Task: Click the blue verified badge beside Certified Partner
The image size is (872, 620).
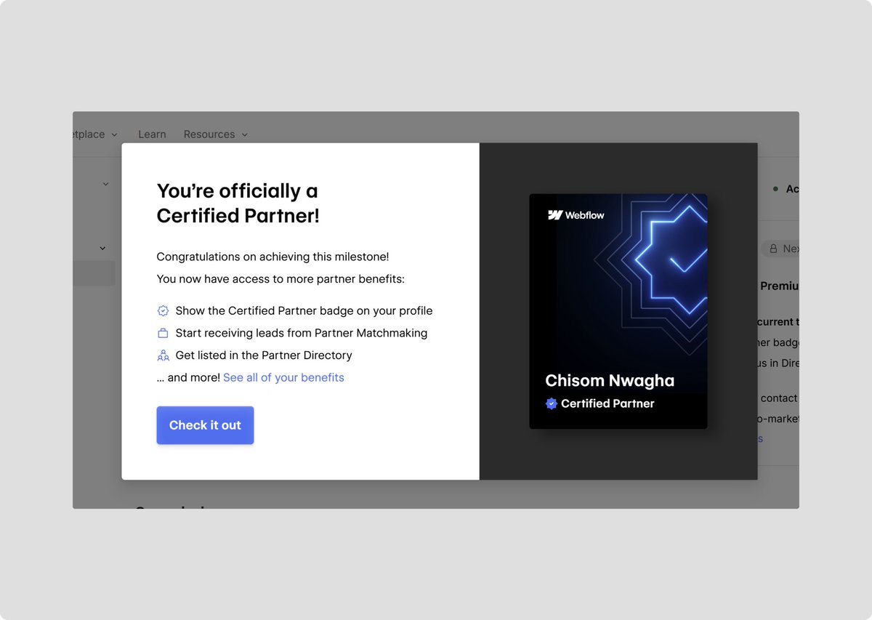Action: point(552,403)
